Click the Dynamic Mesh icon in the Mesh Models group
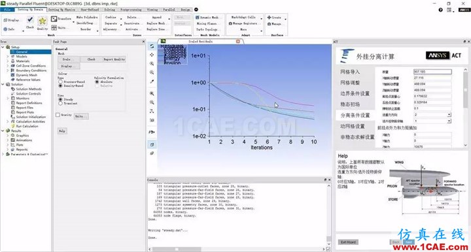 [x=198, y=18]
